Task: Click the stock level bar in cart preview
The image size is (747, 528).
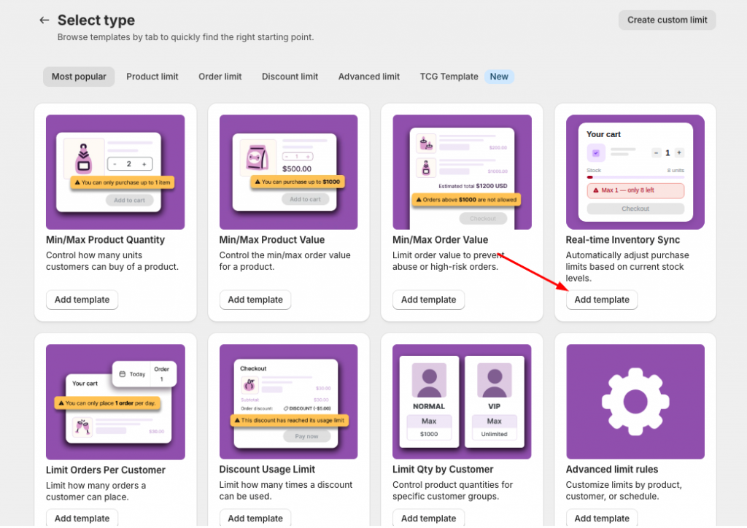Action: point(635,176)
